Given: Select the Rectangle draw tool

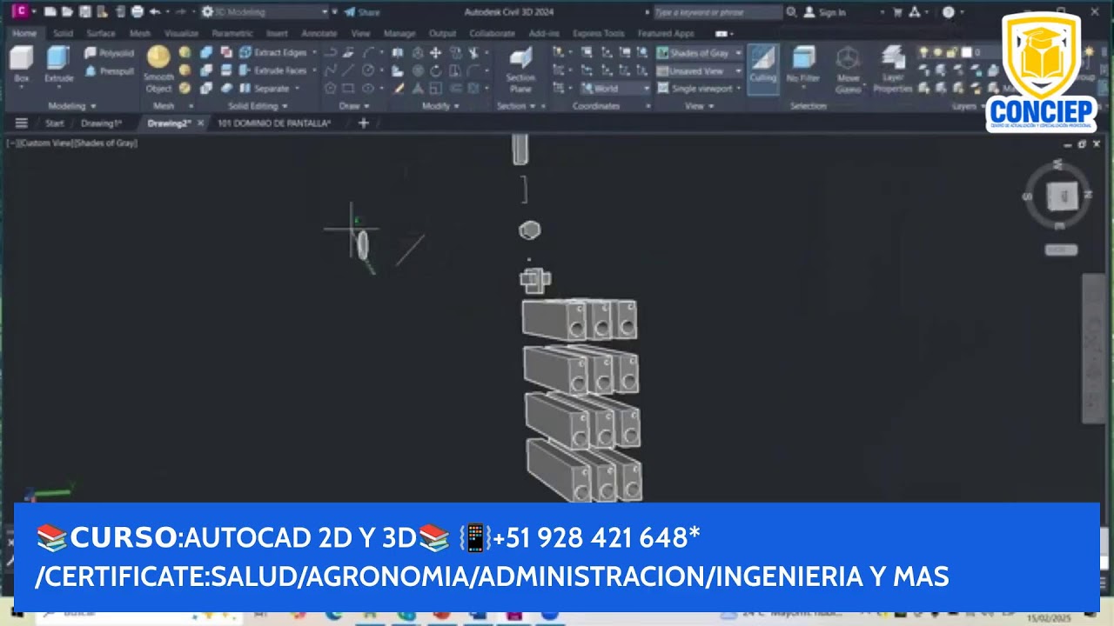Looking at the screenshot, I should [x=348, y=88].
